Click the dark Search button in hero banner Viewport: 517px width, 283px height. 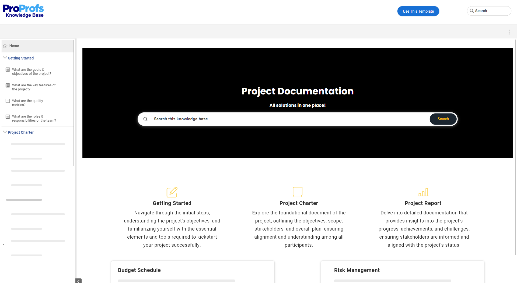point(443,119)
